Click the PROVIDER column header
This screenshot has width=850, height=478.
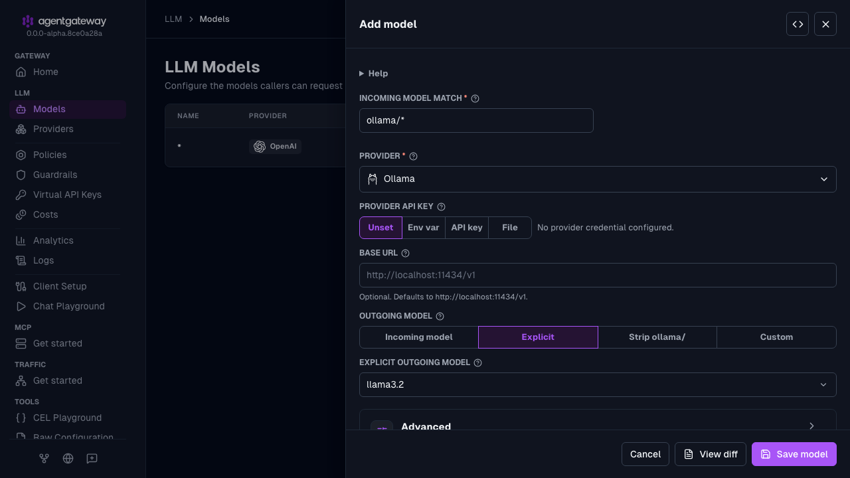(268, 116)
